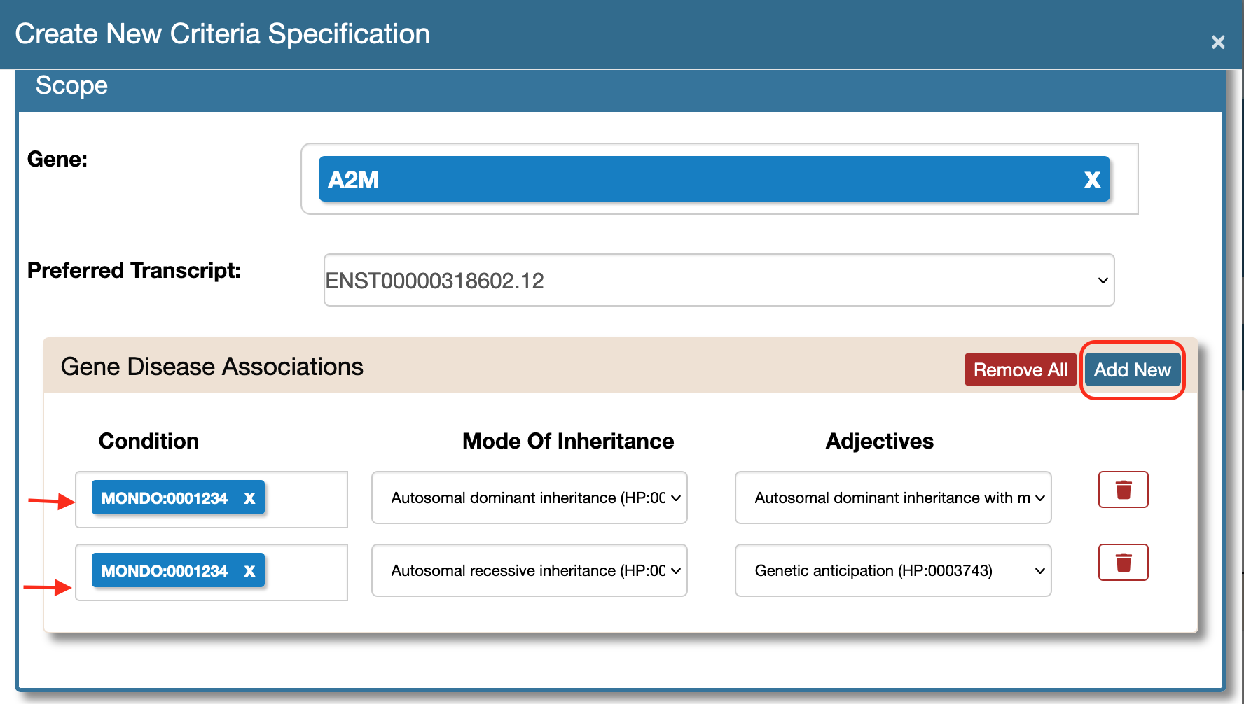Click the Preferred Transcript label
Image resolution: width=1244 pixels, height=704 pixels.
tap(134, 271)
